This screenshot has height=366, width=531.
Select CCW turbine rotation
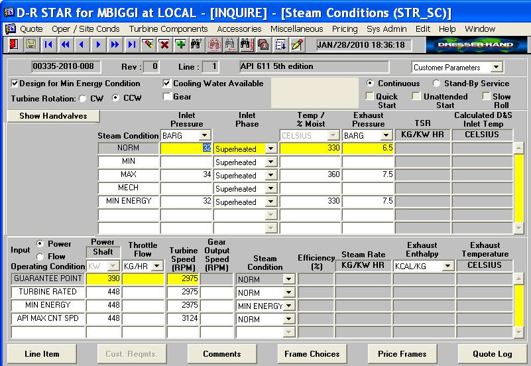tap(116, 98)
